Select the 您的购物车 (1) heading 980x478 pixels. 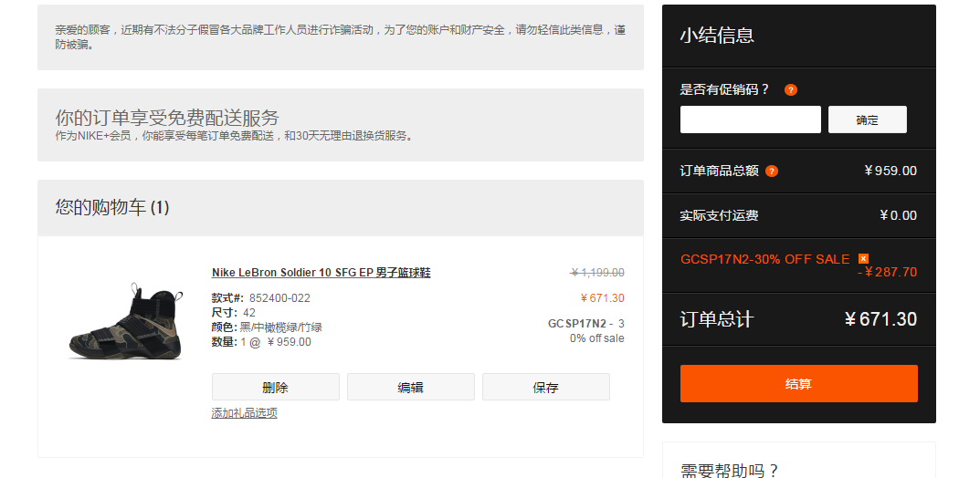[x=111, y=207]
